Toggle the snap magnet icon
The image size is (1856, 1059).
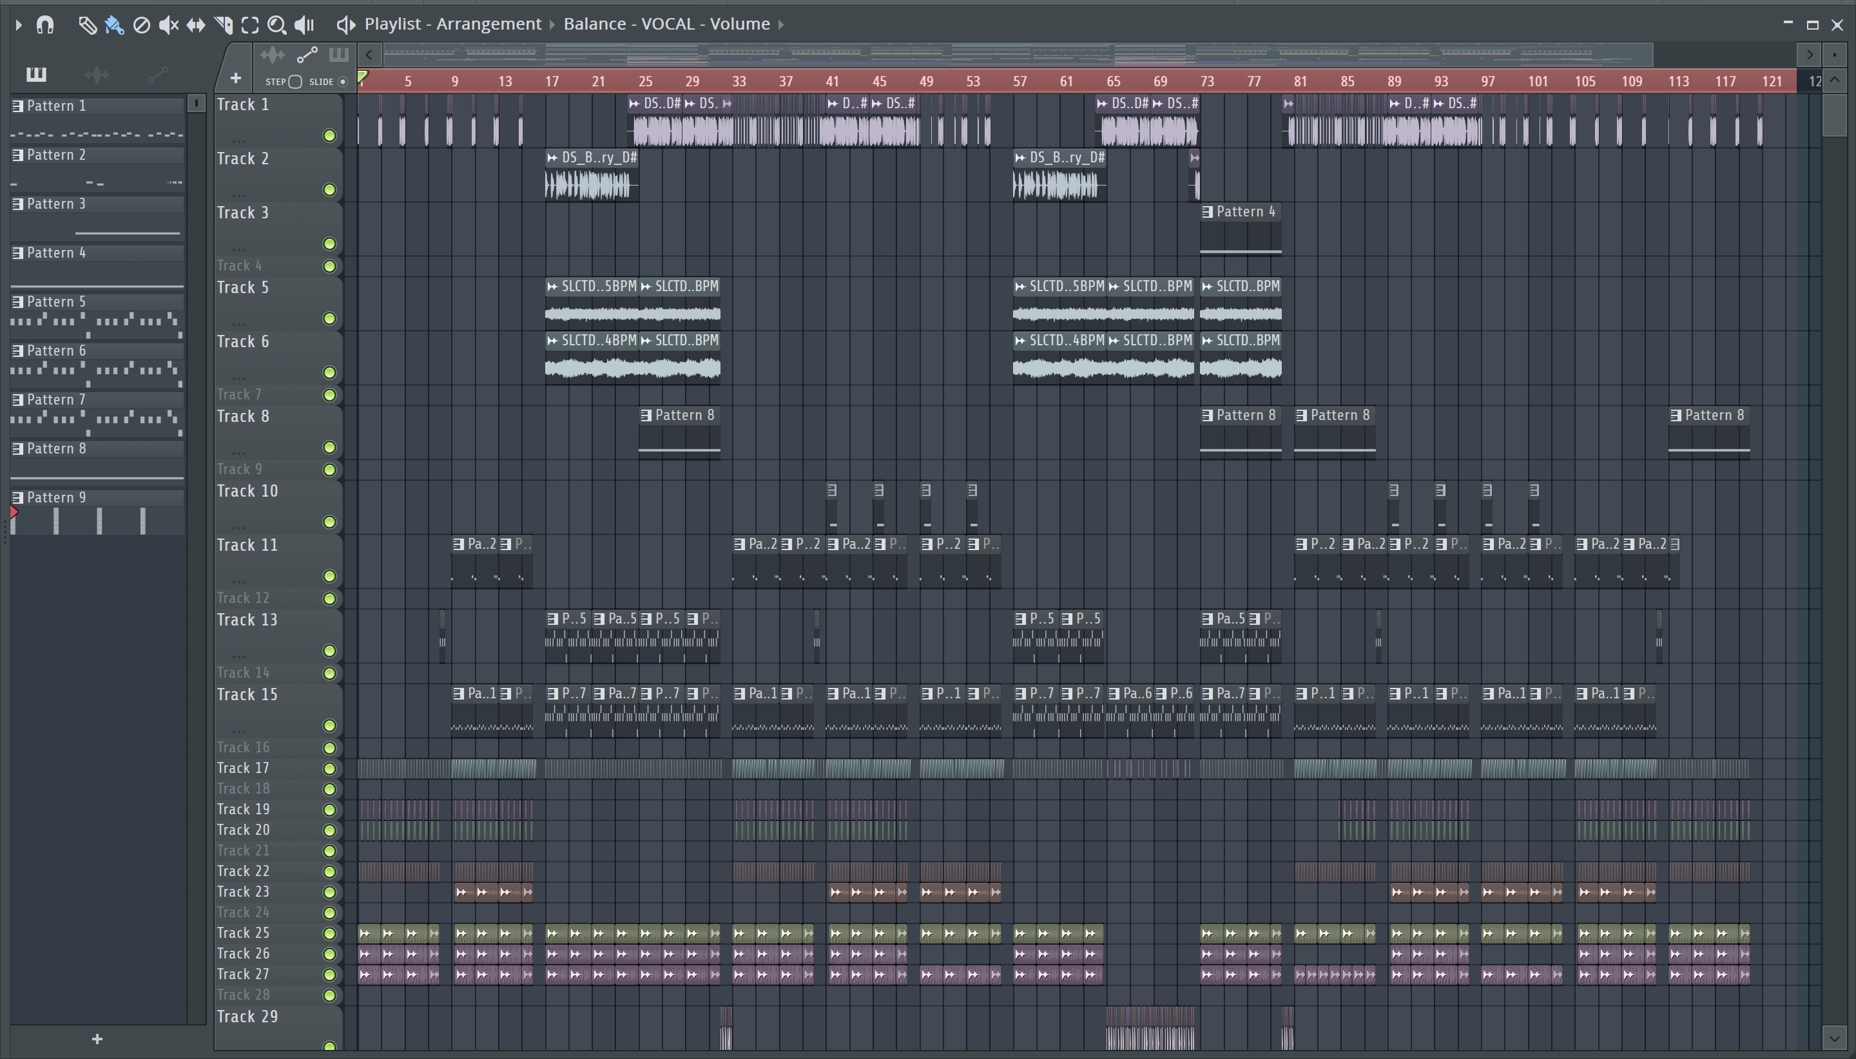point(45,26)
